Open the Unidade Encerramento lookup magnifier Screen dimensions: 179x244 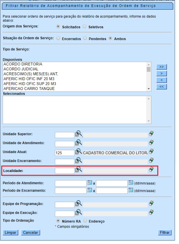[78, 160]
